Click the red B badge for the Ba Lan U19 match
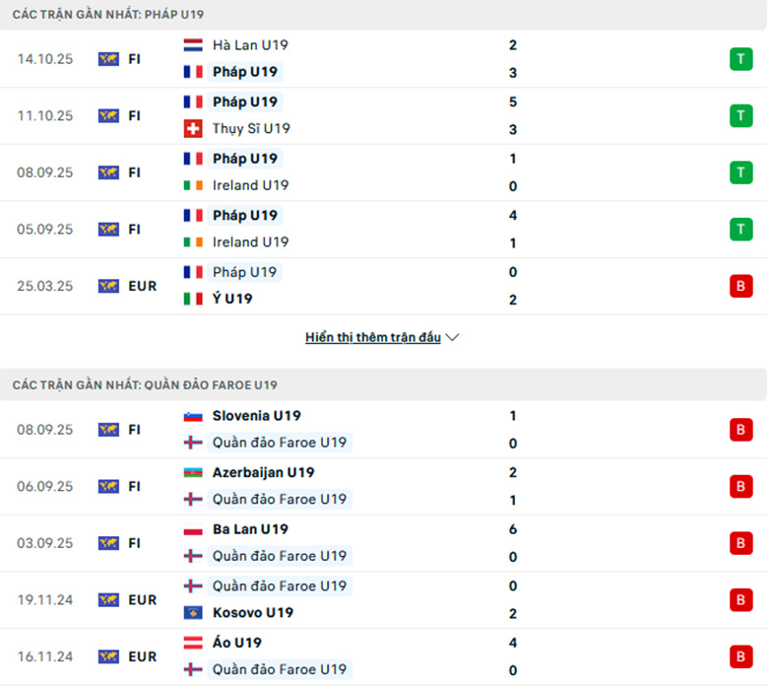Image resolution: width=768 pixels, height=688 pixels. [x=740, y=543]
